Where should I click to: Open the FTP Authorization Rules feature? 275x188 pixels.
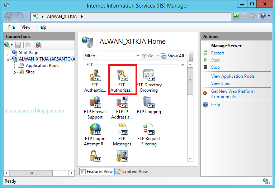[x=122, y=81]
